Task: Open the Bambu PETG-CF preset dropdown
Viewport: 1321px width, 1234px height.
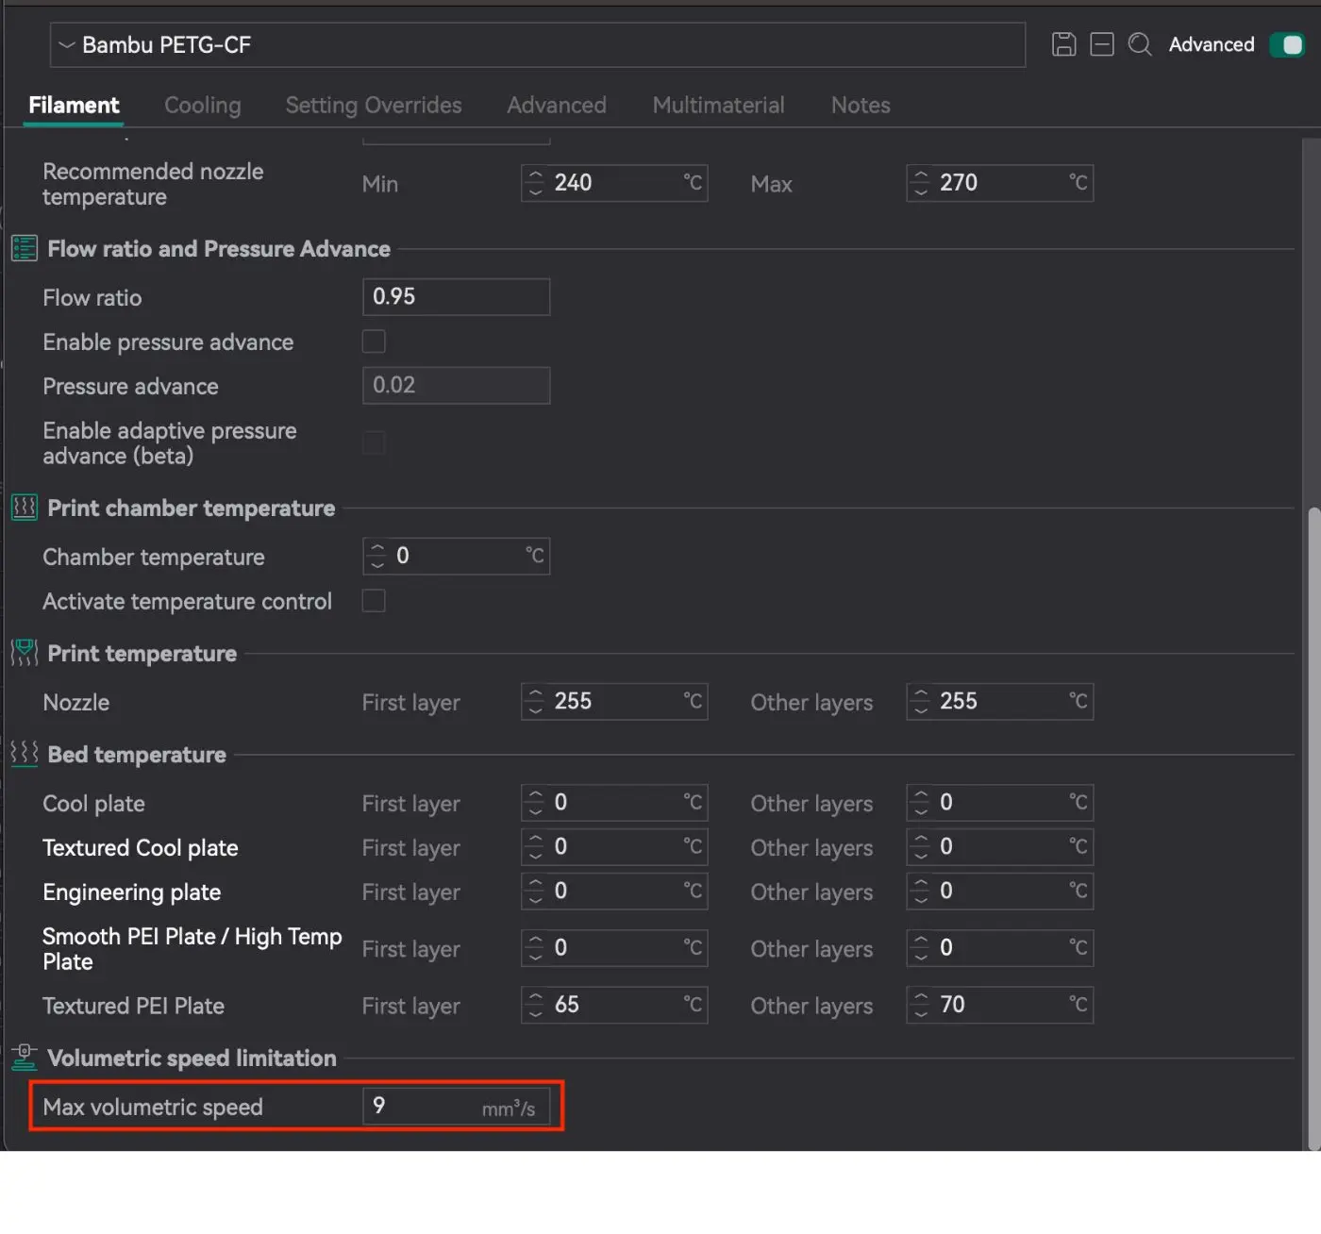Action: click(x=536, y=45)
